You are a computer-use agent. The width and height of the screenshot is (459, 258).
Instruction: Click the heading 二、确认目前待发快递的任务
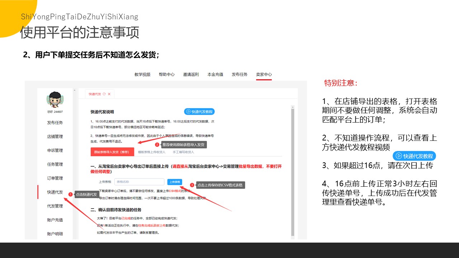pos(116,210)
